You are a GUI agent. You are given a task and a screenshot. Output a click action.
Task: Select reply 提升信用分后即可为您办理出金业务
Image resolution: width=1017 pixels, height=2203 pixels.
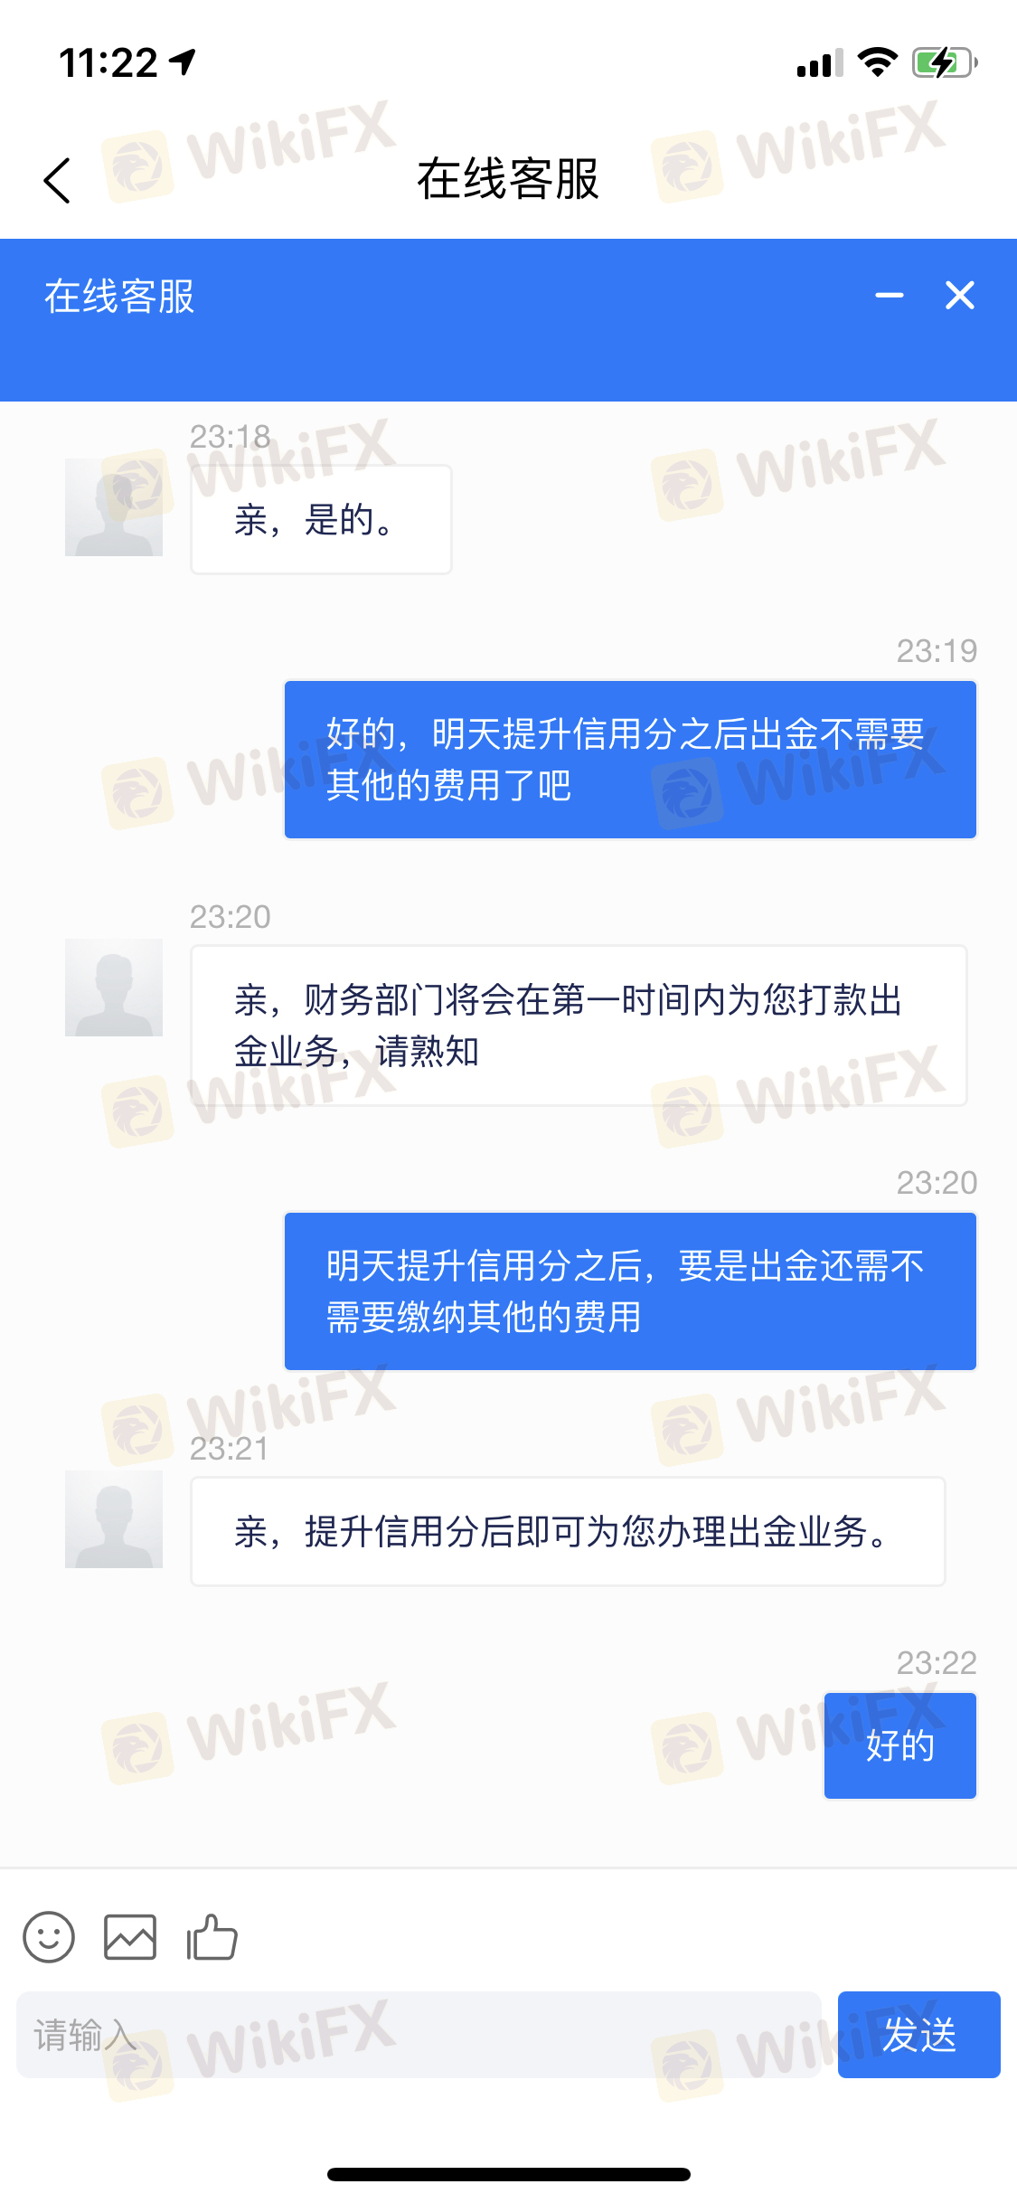pyautogui.click(x=568, y=1531)
